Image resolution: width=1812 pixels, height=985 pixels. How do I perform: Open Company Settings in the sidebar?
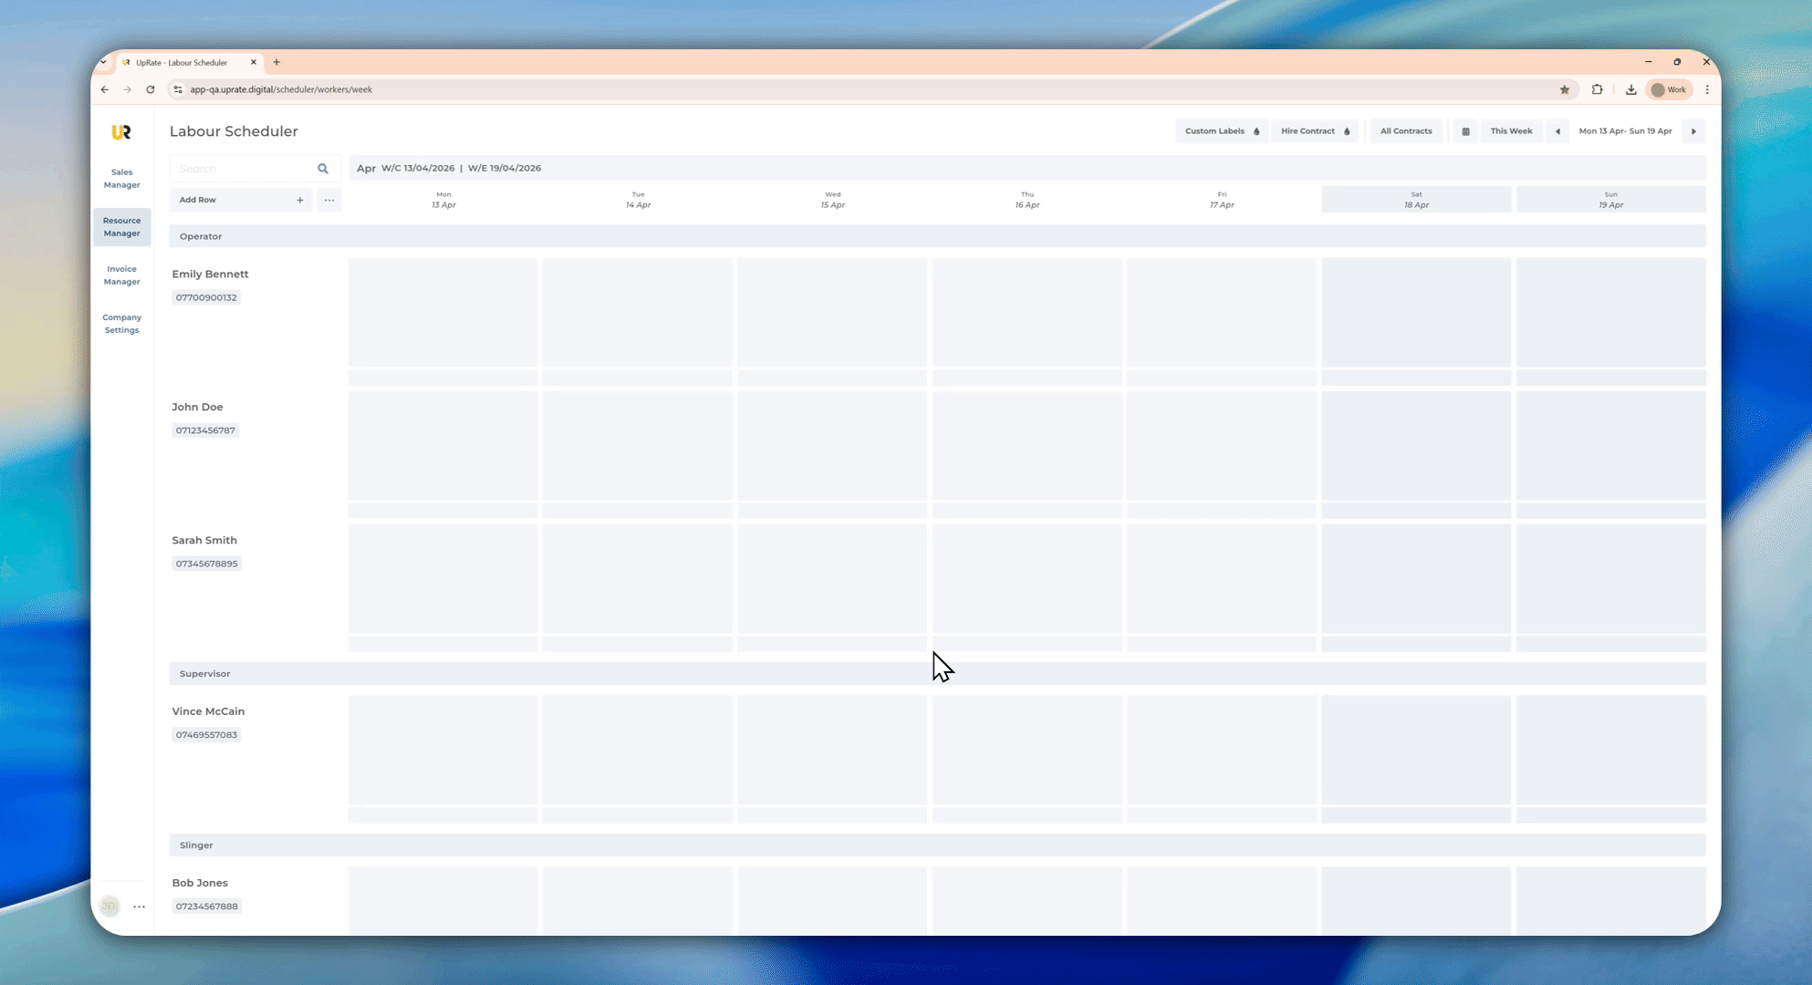click(x=121, y=324)
